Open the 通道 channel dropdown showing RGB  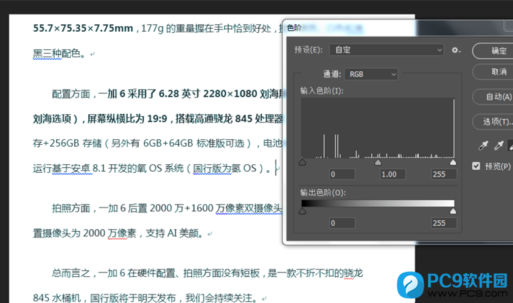click(371, 74)
